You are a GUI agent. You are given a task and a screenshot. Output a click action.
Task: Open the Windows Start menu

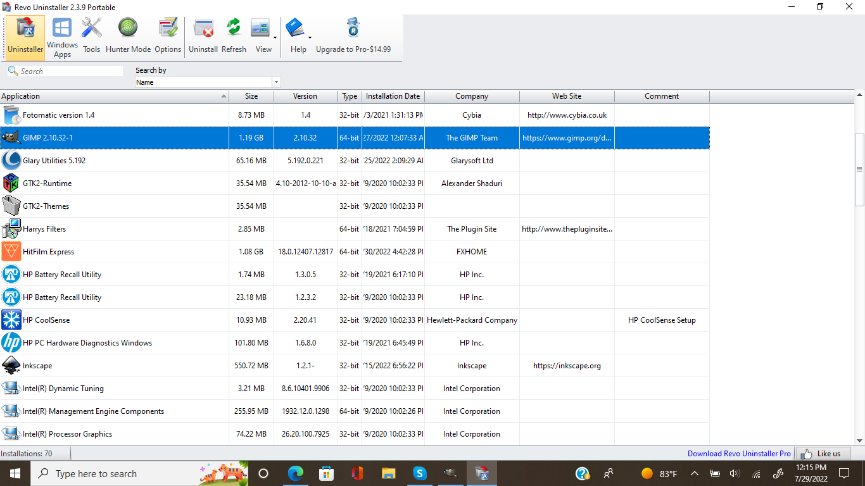click(x=15, y=473)
